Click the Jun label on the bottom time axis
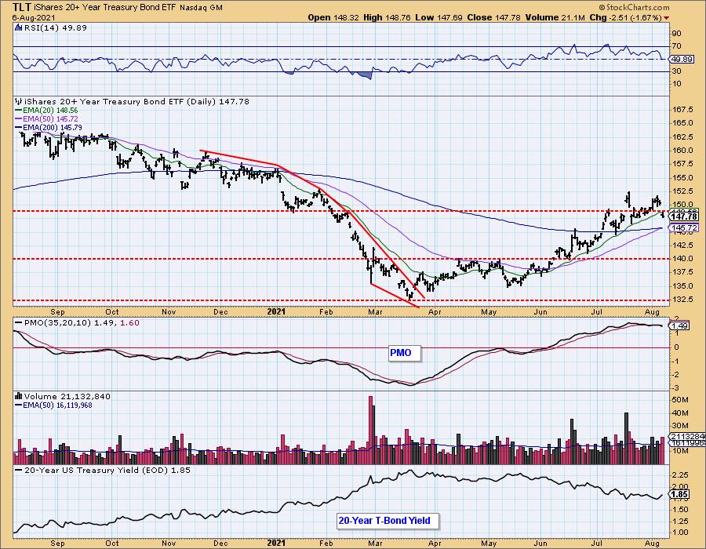Image resolution: width=706 pixels, height=549 pixels. (x=540, y=544)
